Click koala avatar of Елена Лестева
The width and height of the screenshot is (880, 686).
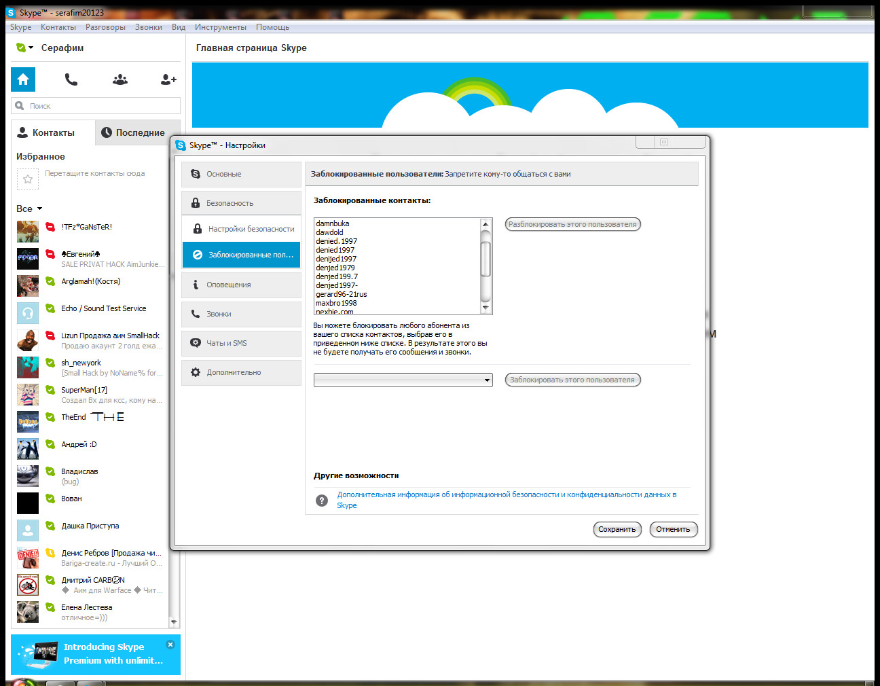coord(28,612)
